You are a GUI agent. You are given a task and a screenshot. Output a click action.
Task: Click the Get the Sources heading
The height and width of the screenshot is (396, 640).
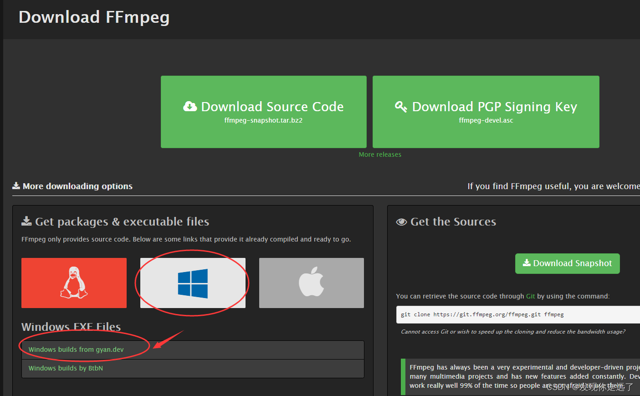453,221
